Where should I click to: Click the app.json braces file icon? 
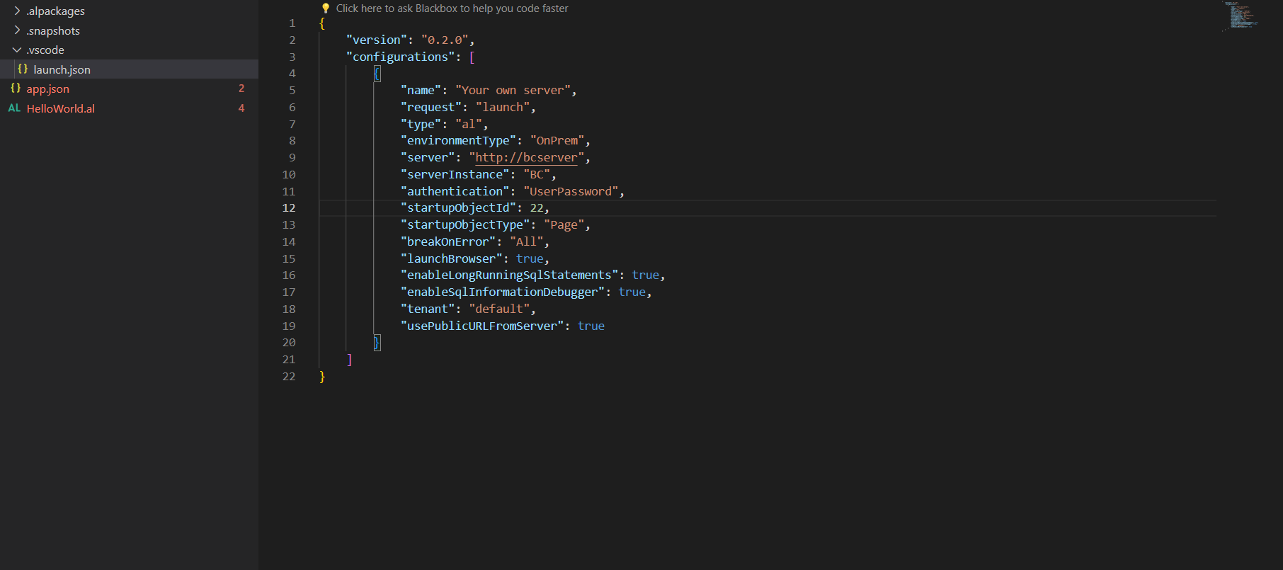click(16, 89)
